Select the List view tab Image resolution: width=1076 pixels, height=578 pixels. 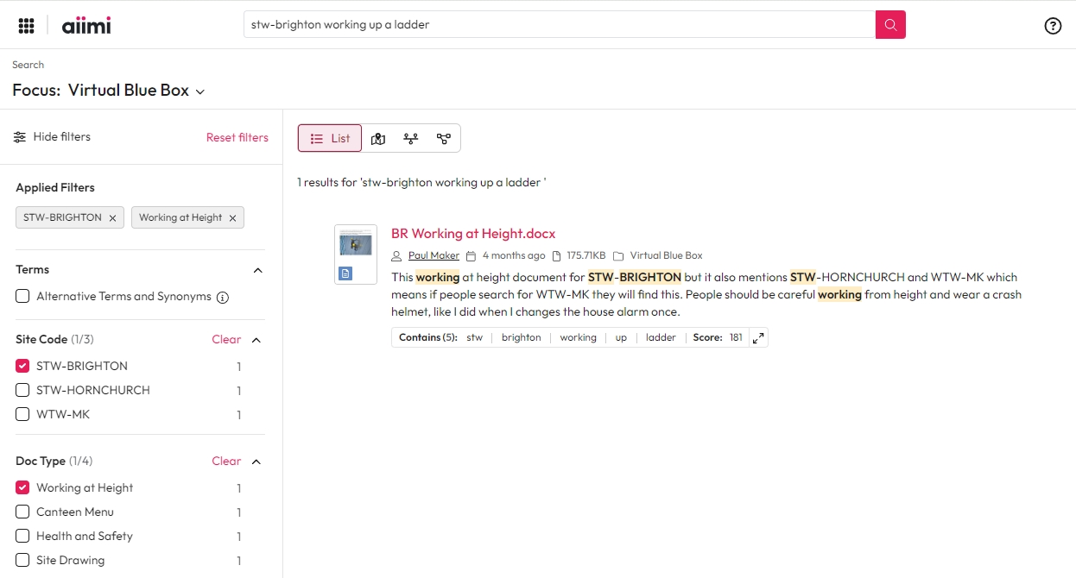[330, 138]
